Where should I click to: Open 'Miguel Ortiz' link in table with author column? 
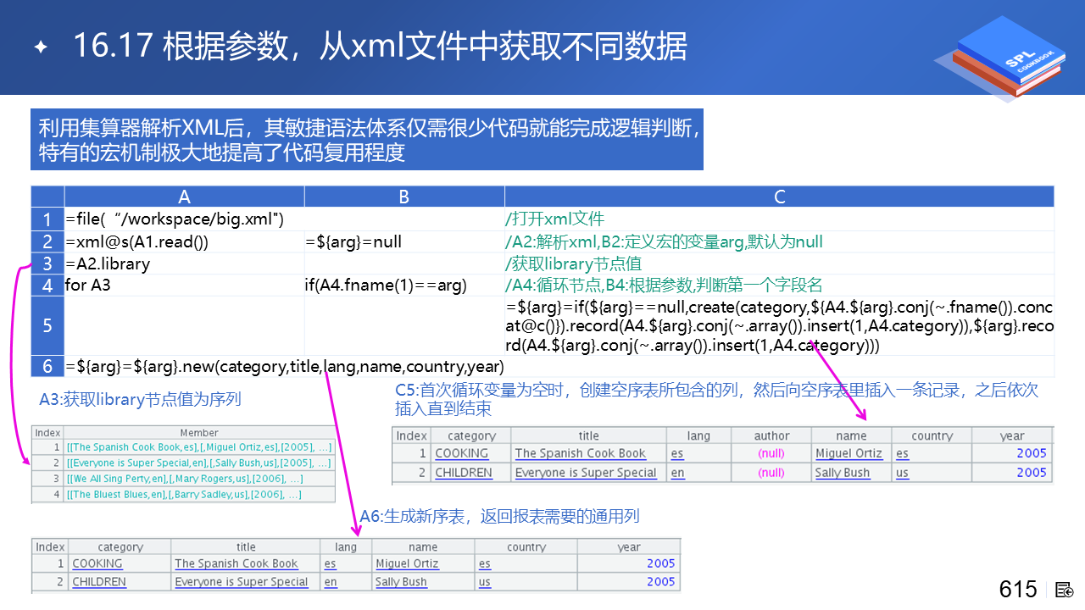pyautogui.click(x=849, y=453)
